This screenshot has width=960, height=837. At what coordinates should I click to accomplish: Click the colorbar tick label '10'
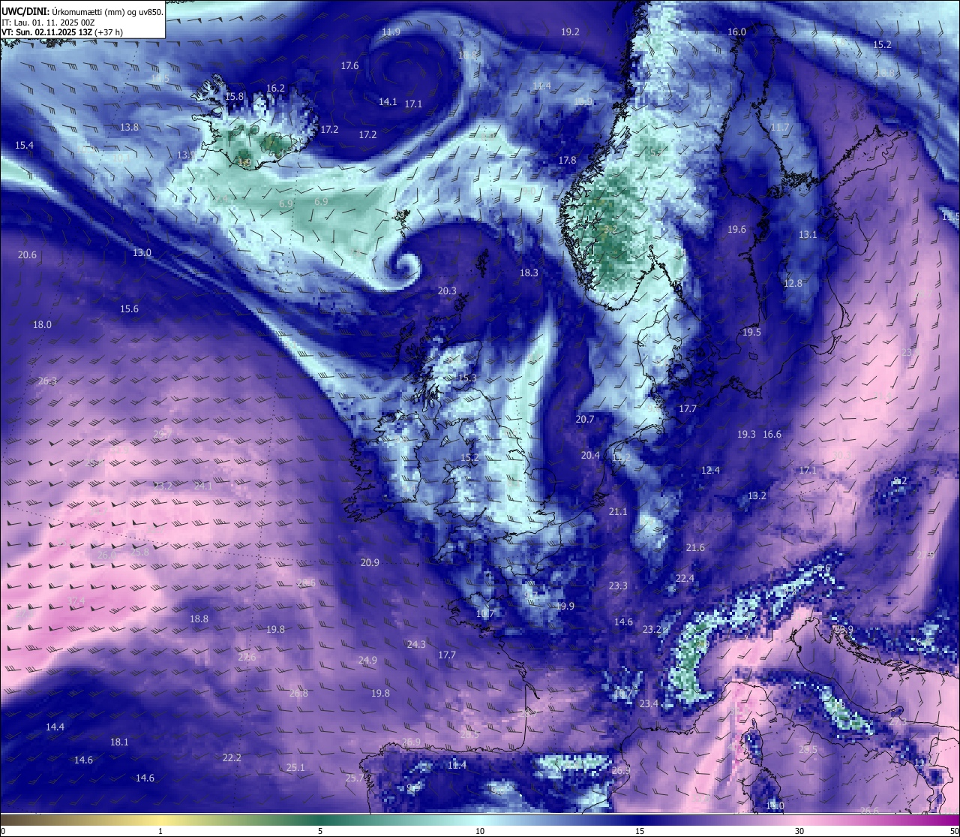coord(480,831)
